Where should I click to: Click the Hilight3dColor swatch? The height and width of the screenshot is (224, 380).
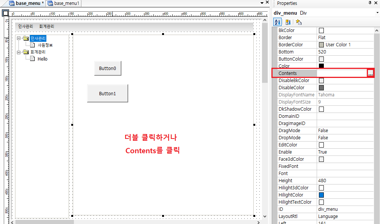point(321,188)
